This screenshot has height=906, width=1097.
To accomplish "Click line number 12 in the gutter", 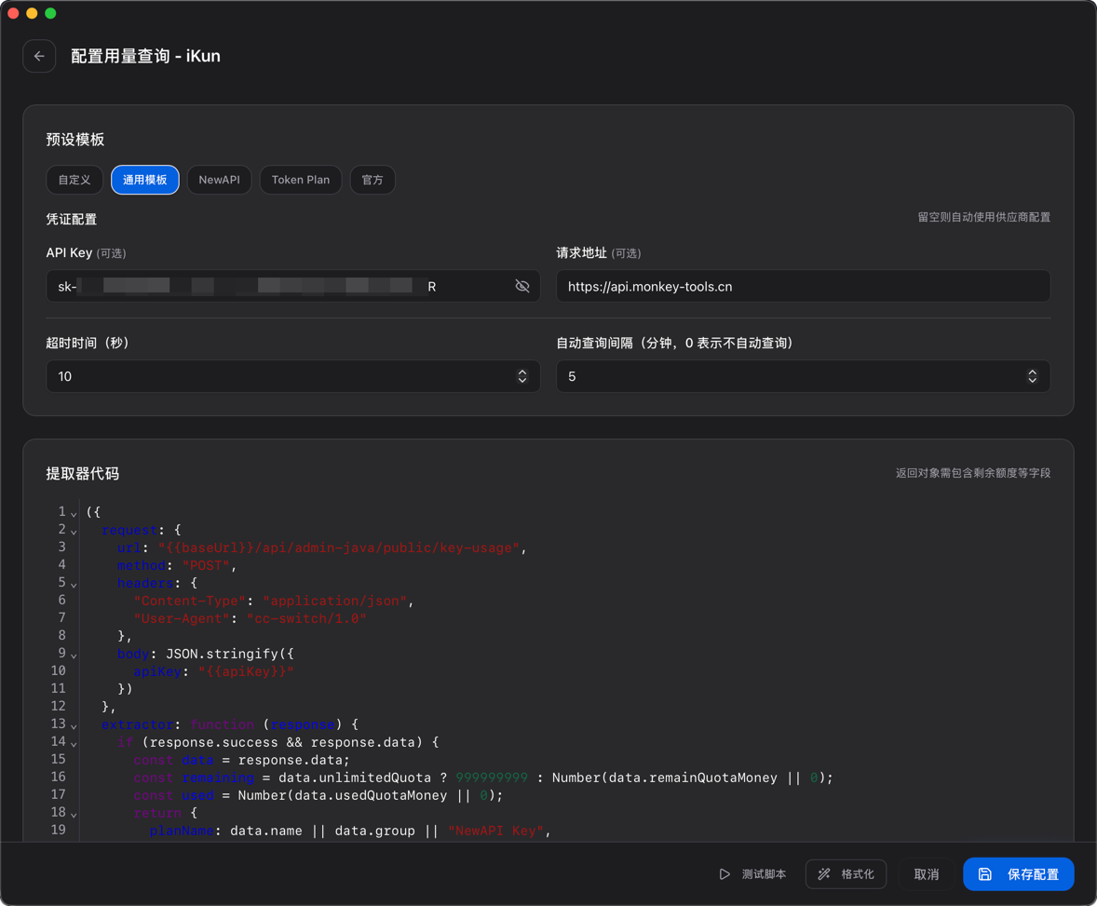I will coord(58,707).
